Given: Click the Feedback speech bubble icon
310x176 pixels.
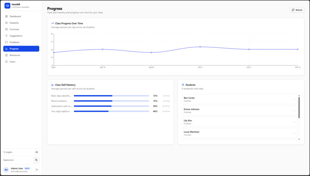Looking at the screenshot, I should [x=6, y=42].
